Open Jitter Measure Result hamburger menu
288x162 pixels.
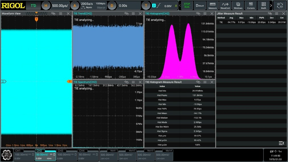pos(277,13)
